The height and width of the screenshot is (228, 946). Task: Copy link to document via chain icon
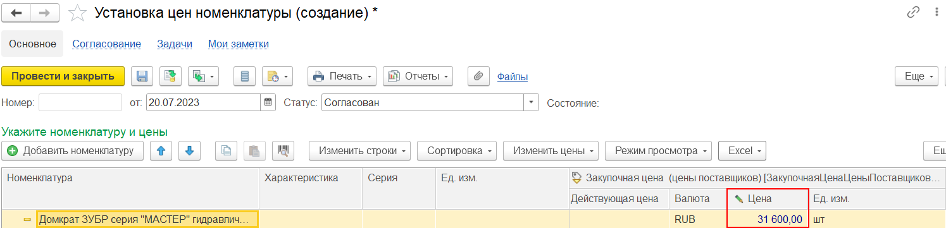tap(912, 12)
